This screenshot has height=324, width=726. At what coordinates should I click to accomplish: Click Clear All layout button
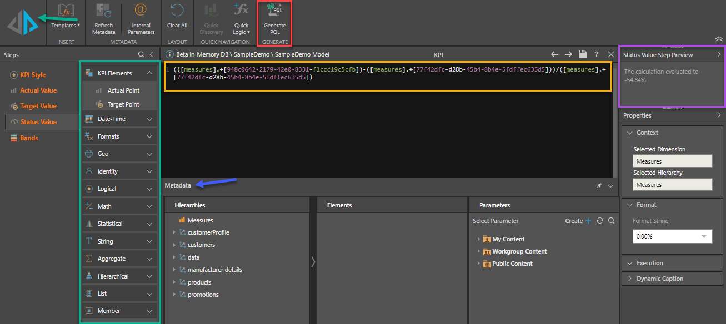pos(177,16)
